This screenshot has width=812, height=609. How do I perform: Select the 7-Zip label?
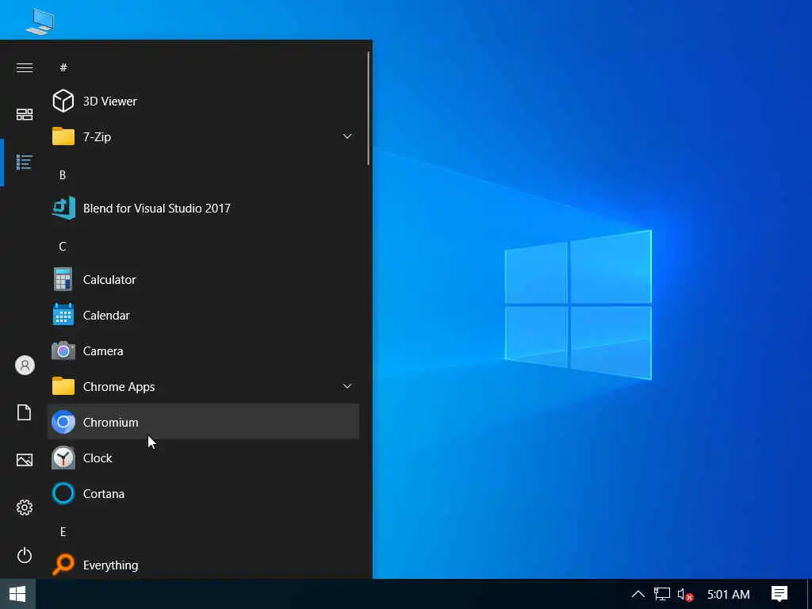[x=97, y=136]
